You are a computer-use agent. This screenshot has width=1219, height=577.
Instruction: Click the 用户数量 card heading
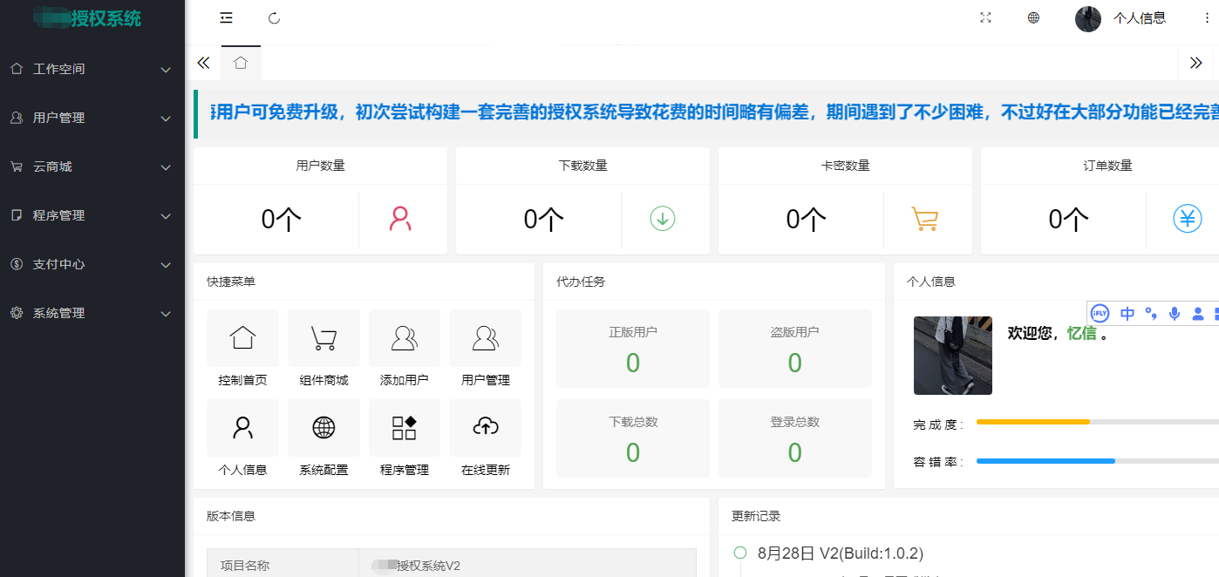320,166
